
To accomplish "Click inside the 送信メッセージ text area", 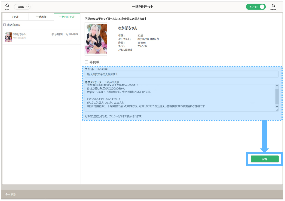I will tap(180, 97).
